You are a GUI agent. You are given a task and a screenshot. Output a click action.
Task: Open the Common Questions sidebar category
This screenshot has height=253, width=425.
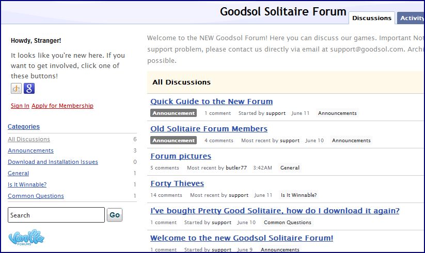pos(36,196)
